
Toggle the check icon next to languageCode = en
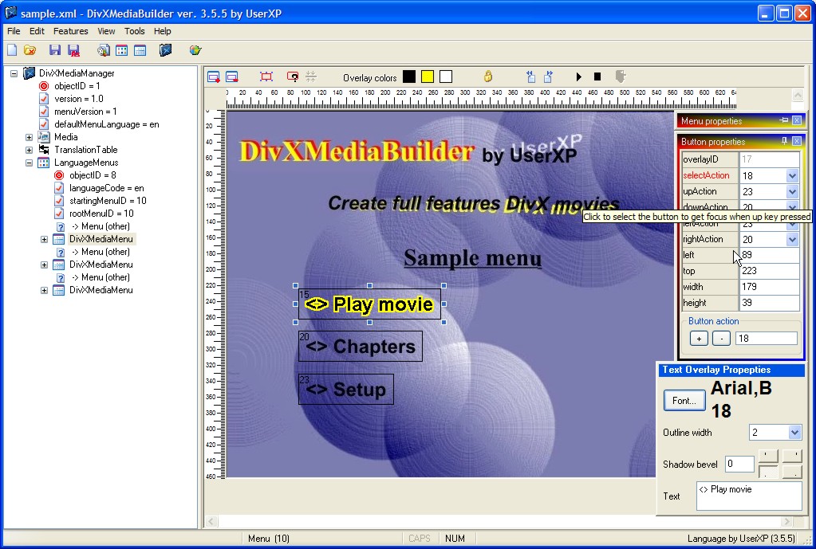[x=59, y=188]
